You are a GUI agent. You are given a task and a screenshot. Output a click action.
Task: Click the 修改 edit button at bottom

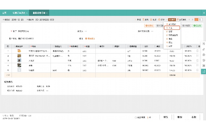166,117
